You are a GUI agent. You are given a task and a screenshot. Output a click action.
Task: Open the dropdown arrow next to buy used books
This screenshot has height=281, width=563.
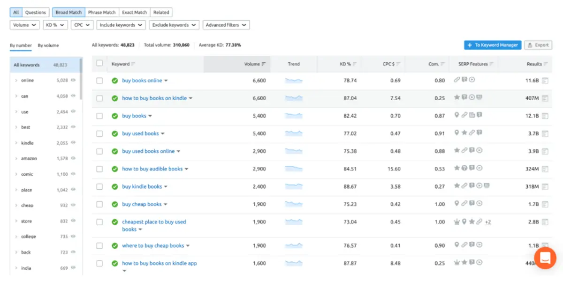pyautogui.click(x=163, y=134)
